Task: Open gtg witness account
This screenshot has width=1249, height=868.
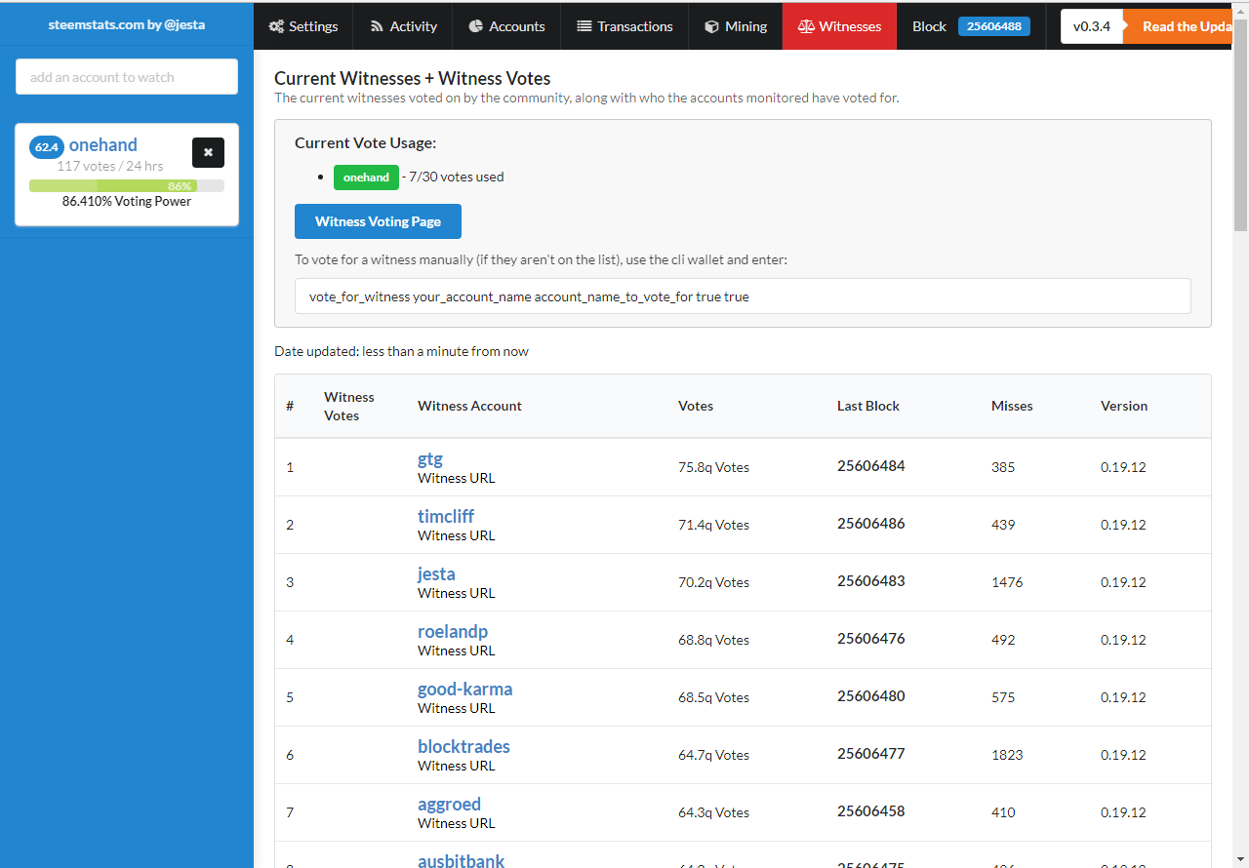Action: coord(430,458)
